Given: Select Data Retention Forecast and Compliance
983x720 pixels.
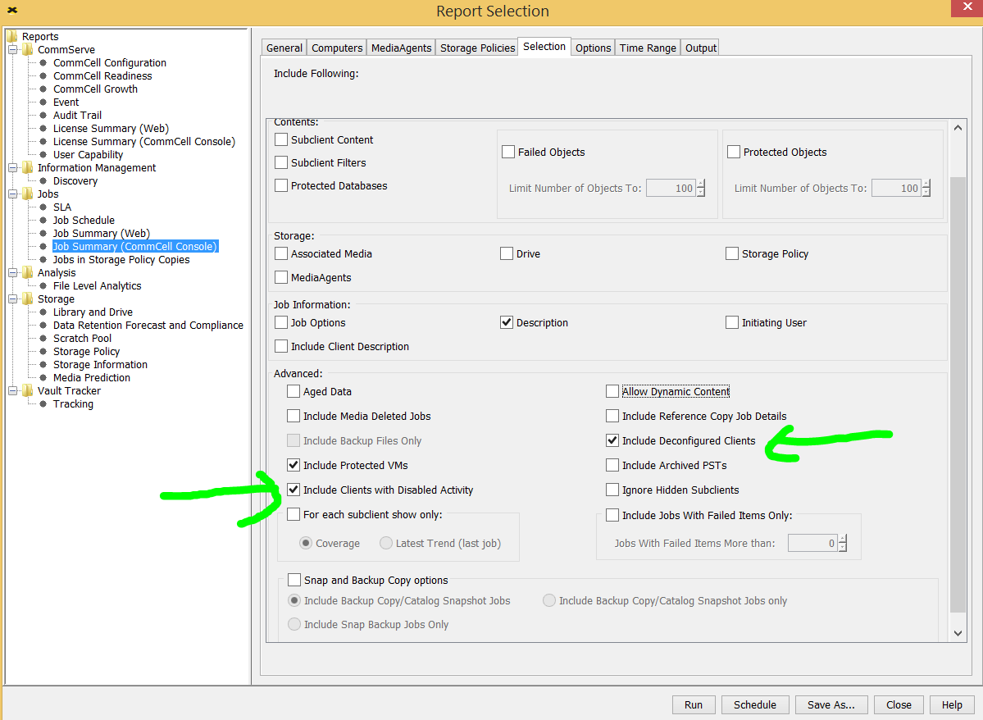Looking at the screenshot, I should point(148,326).
